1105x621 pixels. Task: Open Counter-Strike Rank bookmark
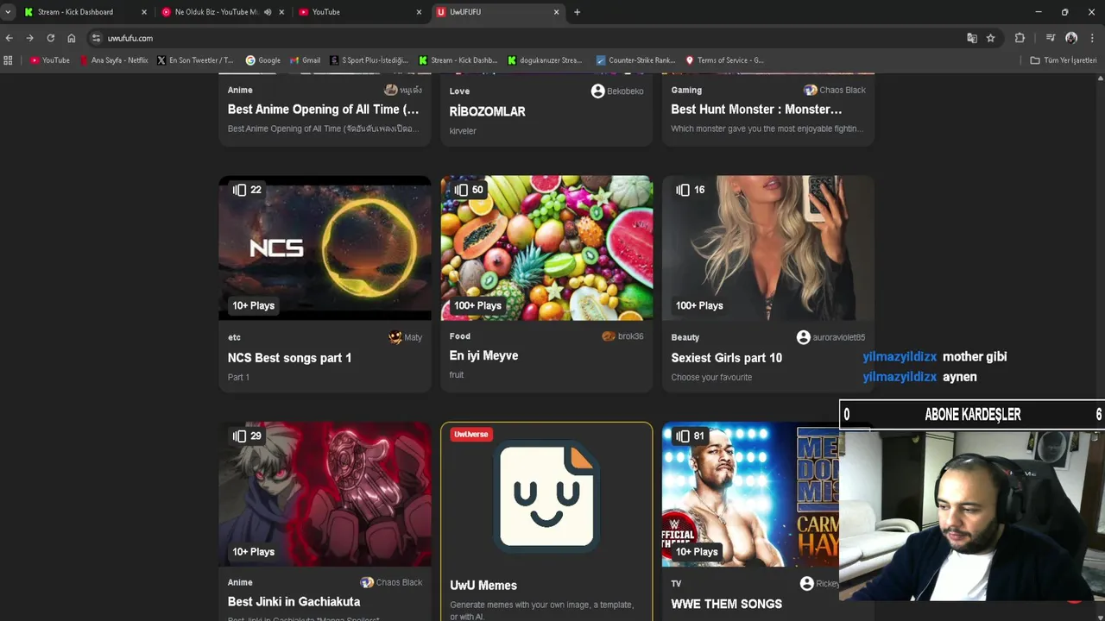click(636, 60)
